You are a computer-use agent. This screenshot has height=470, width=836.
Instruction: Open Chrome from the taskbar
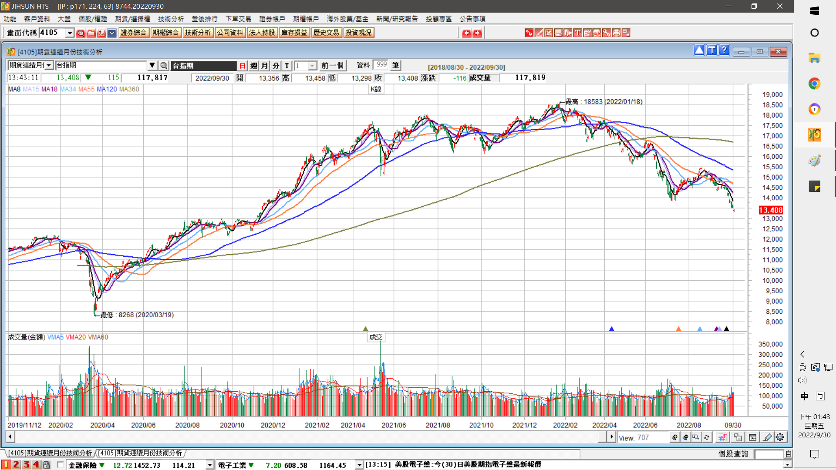(x=814, y=84)
